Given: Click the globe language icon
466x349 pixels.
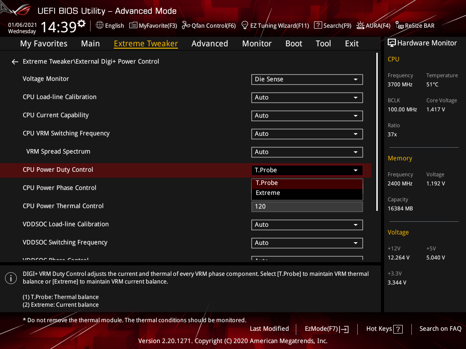Looking at the screenshot, I should (x=100, y=25).
